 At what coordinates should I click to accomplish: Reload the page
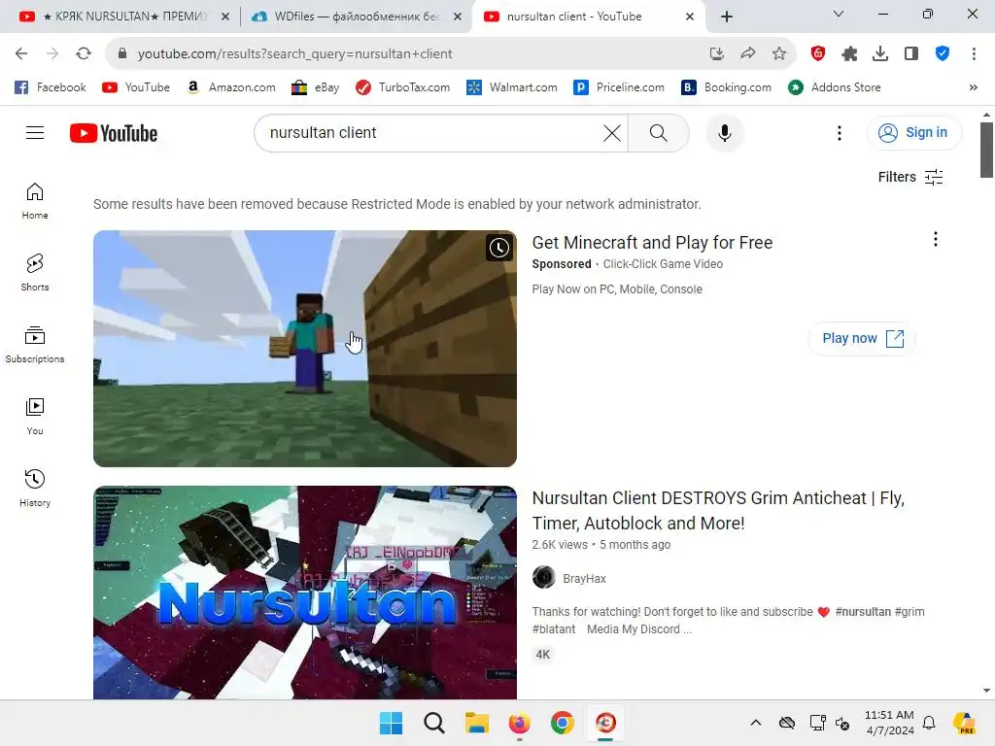point(84,54)
